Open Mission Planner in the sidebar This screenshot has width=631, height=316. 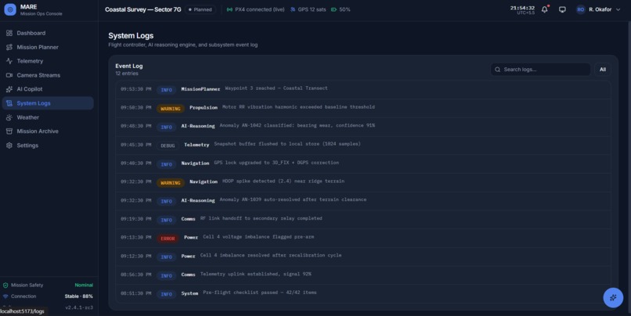[x=48, y=47]
